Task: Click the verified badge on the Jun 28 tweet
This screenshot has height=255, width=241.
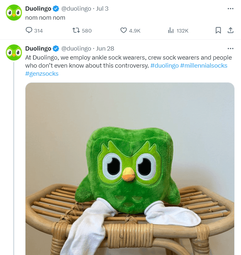Action: tap(56, 49)
